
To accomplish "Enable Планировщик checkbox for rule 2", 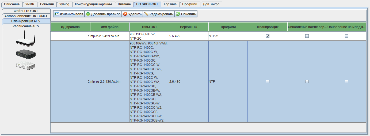I will point(268,82).
